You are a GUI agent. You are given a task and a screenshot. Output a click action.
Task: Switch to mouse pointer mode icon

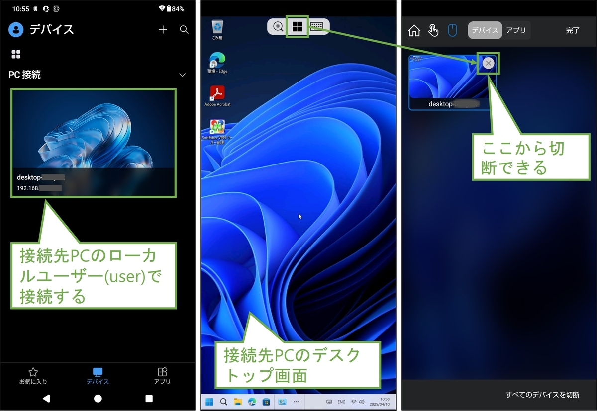(452, 31)
